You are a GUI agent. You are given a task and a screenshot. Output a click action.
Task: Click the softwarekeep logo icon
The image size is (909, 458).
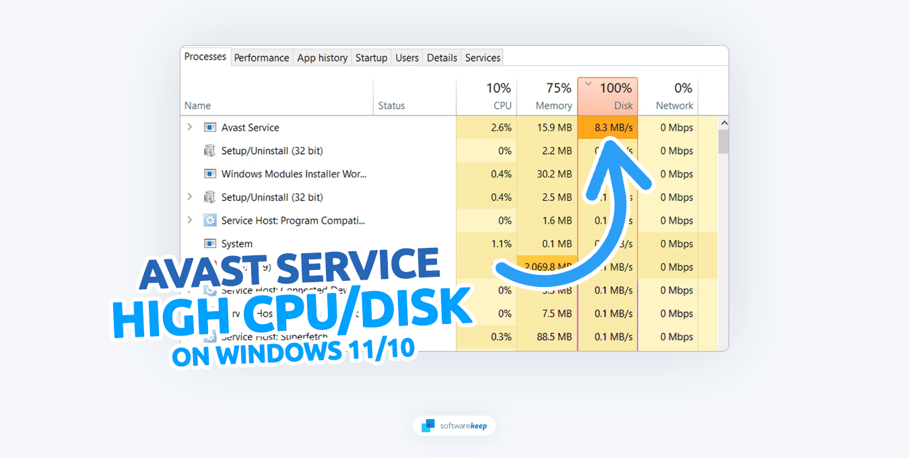[x=428, y=426]
